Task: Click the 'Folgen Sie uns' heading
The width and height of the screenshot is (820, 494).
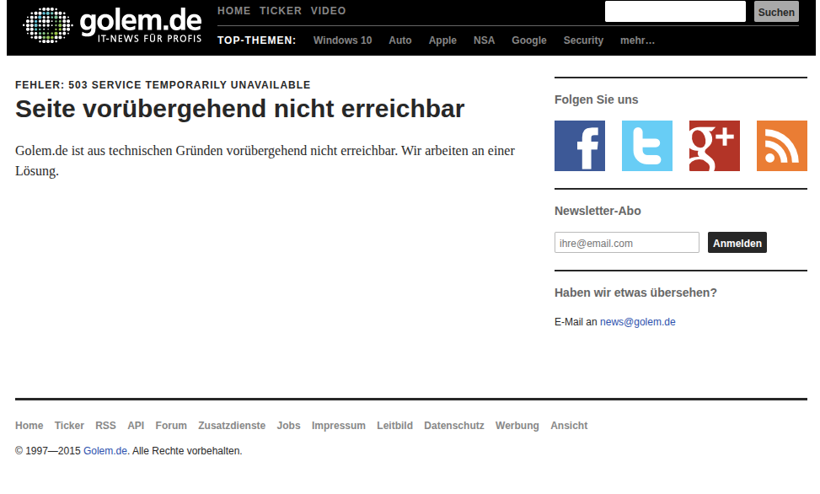Action: (x=596, y=99)
